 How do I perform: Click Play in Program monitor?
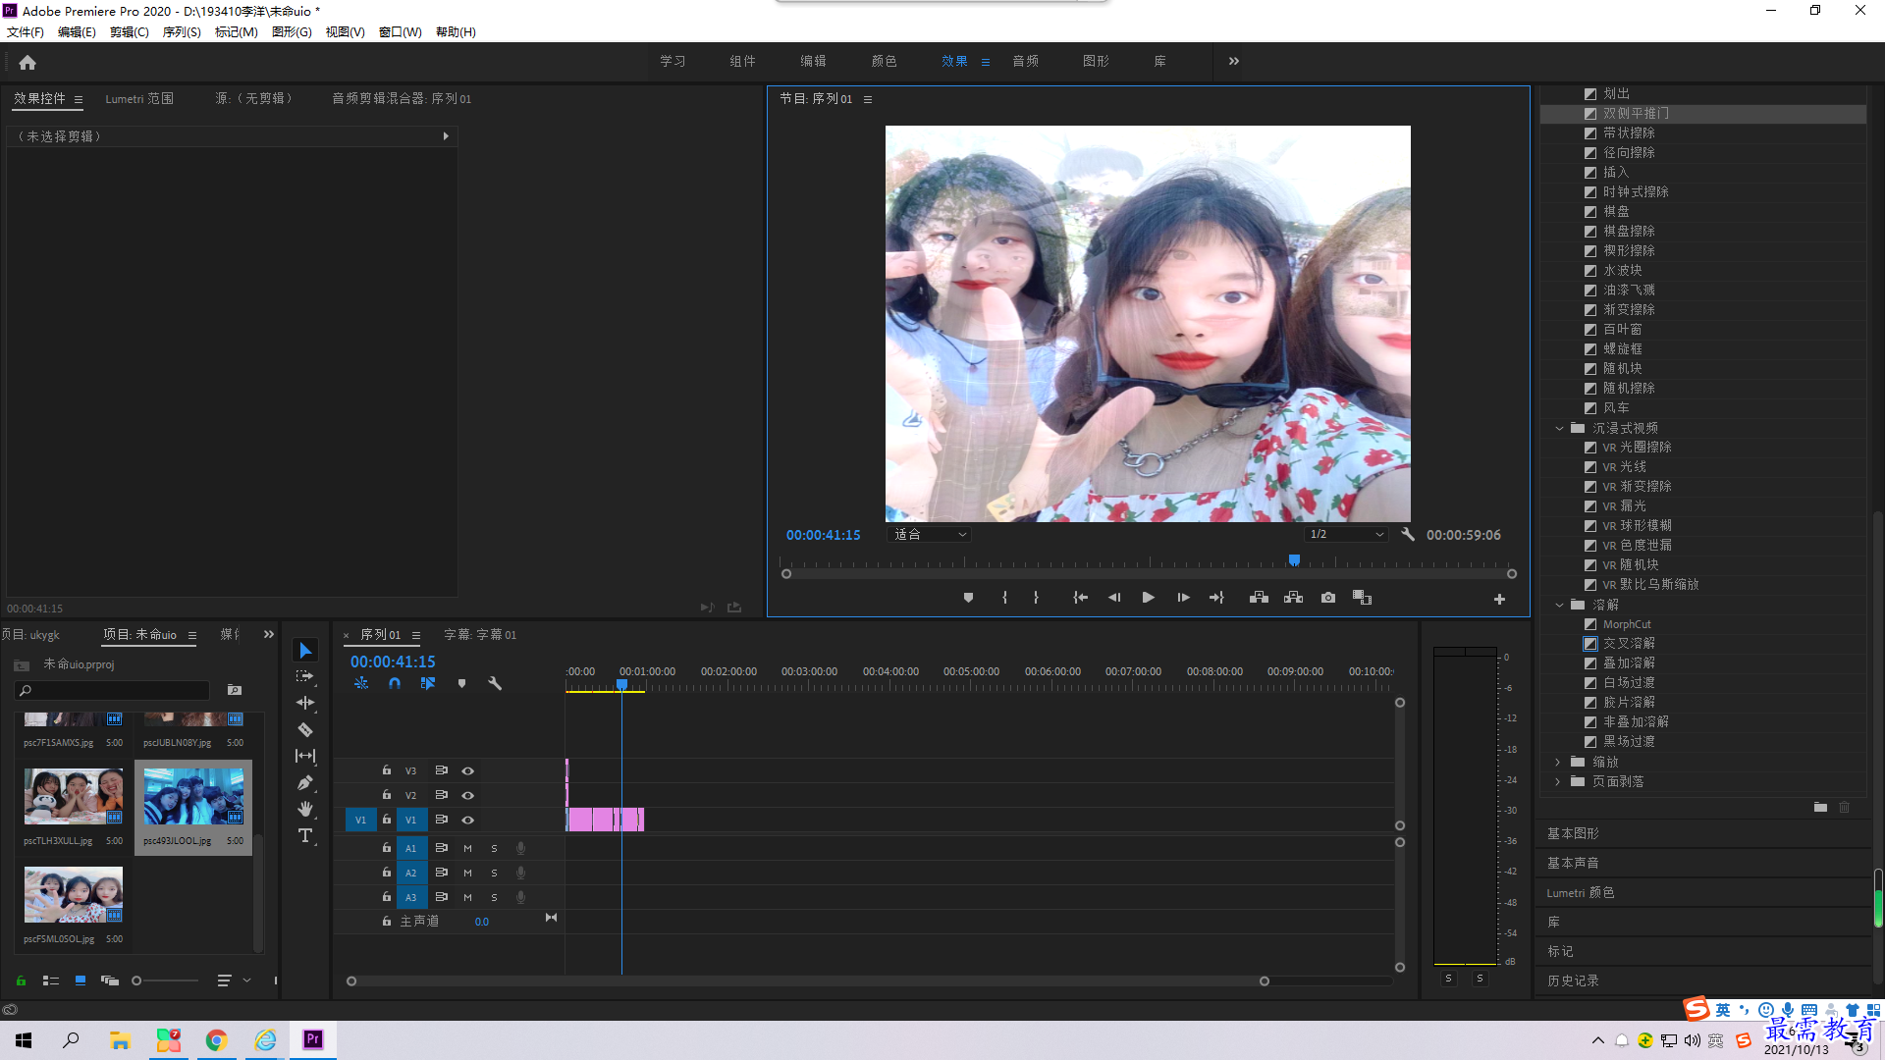point(1148,598)
